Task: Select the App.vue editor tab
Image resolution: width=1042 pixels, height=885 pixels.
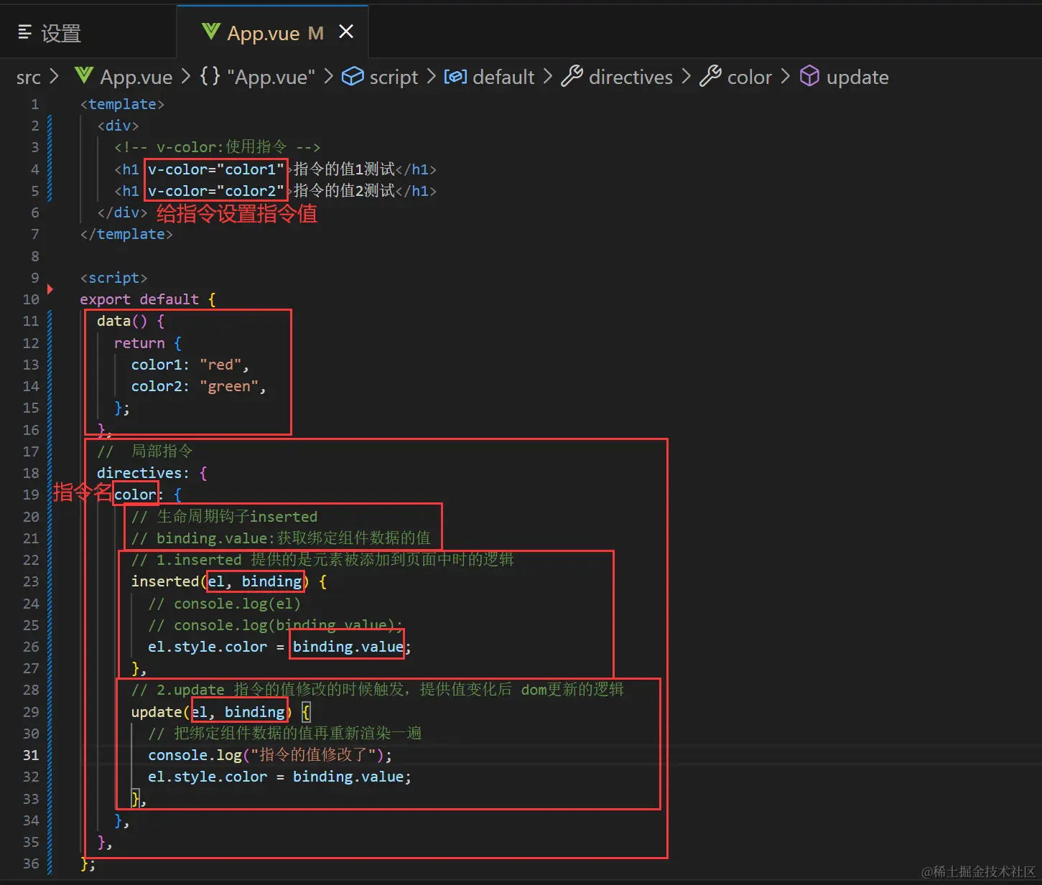Action: (x=272, y=32)
